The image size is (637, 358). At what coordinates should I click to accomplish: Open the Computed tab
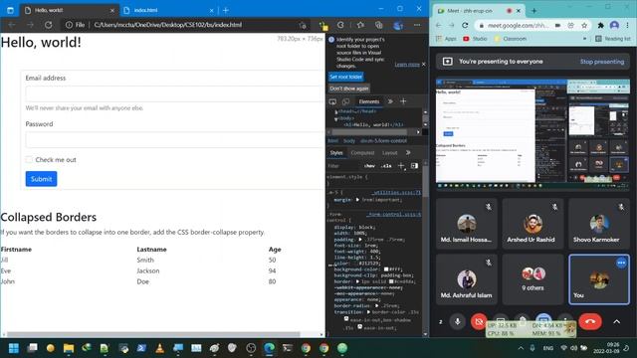pos(362,152)
